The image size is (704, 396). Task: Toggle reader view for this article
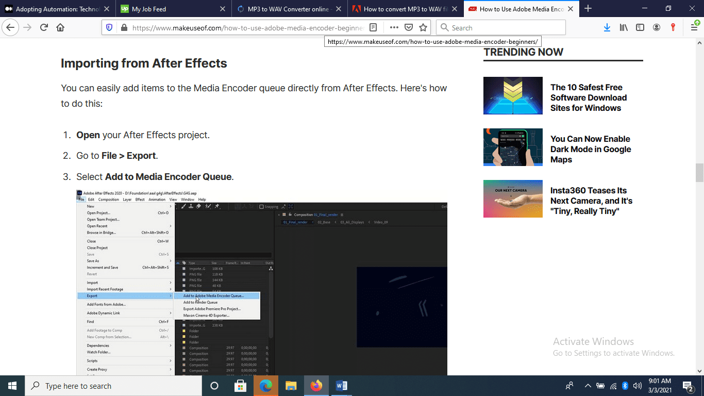point(374,28)
